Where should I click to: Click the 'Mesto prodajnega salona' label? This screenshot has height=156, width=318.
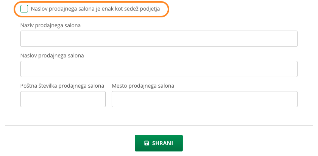[143, 86]
